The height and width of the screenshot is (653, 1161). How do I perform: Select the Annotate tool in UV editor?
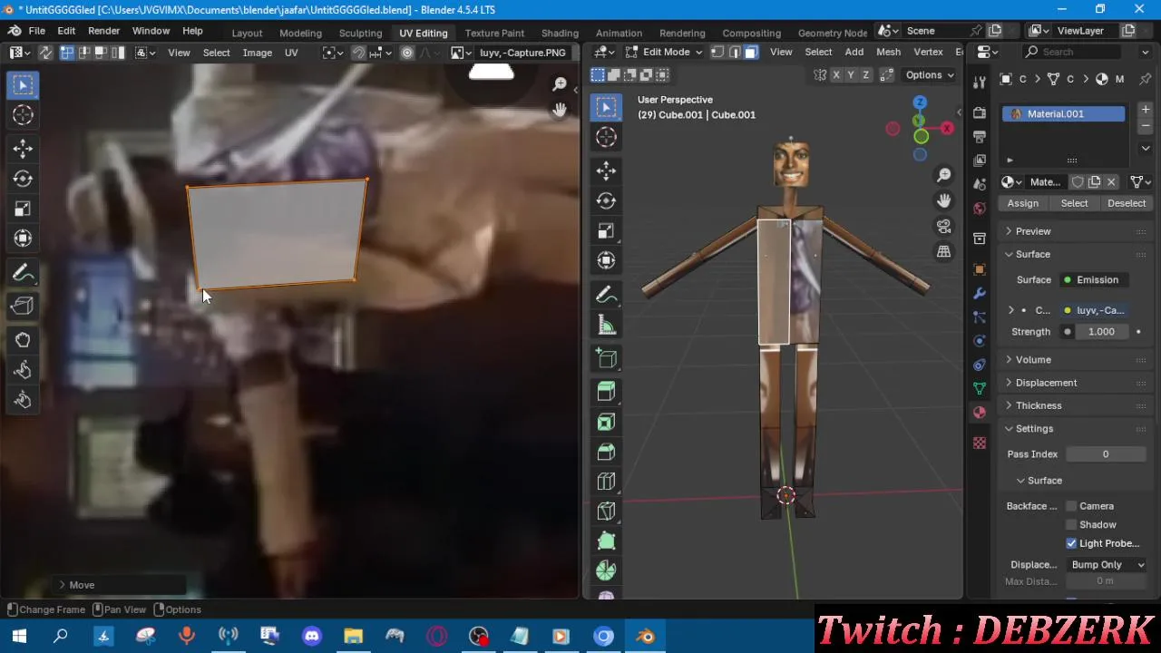23,273
